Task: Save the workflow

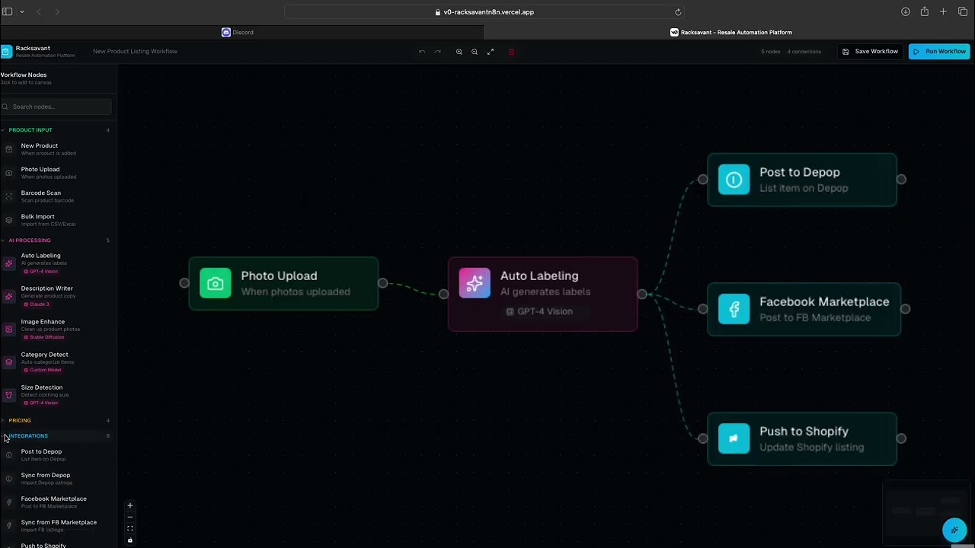Action: pyautogui.click(x=870, y=52)
